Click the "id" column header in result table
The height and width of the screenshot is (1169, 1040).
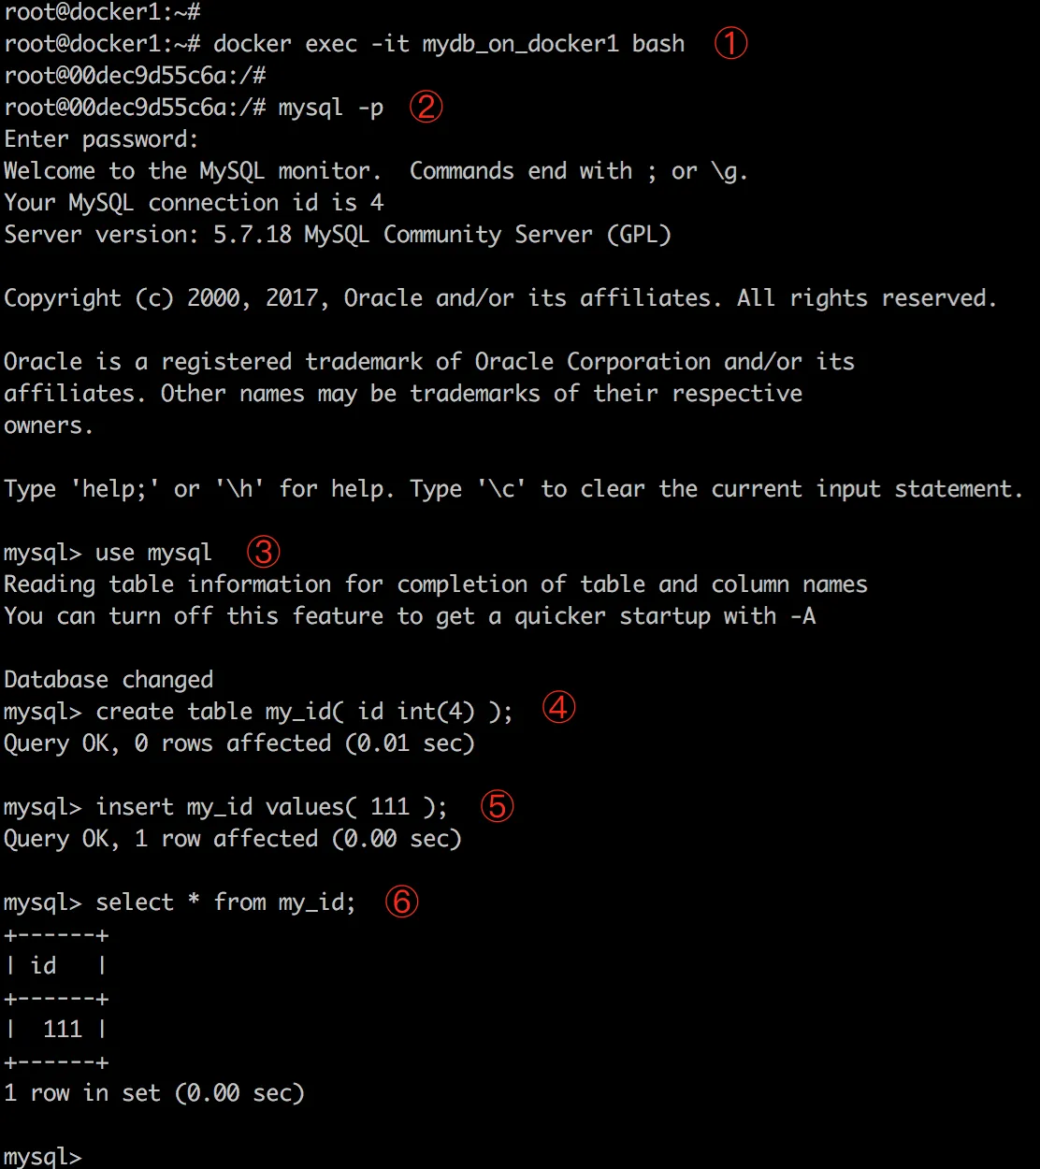pyautogui.click(x=43, y=965)
